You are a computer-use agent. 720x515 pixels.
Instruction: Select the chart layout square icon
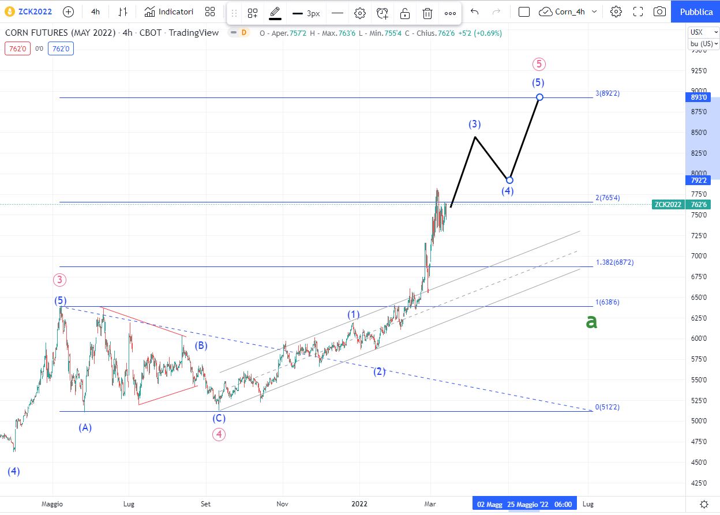click(524, 12)
